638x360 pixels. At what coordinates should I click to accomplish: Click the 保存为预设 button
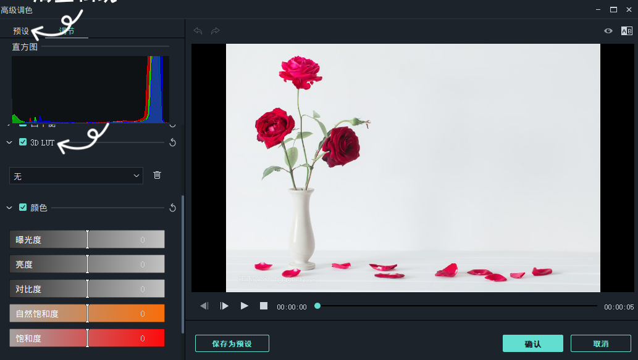click(x=232, y=343)
